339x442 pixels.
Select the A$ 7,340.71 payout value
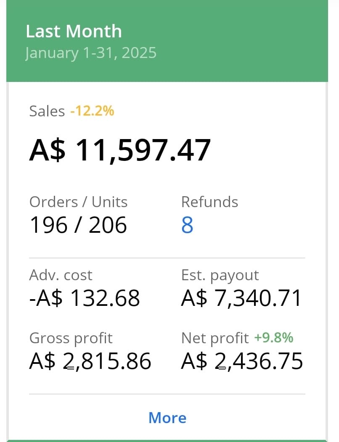click(x=241, y=298)
